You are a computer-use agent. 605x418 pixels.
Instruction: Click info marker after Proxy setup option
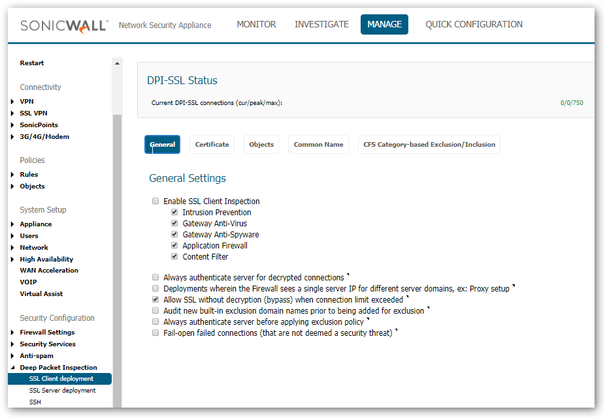coord(514,286)
